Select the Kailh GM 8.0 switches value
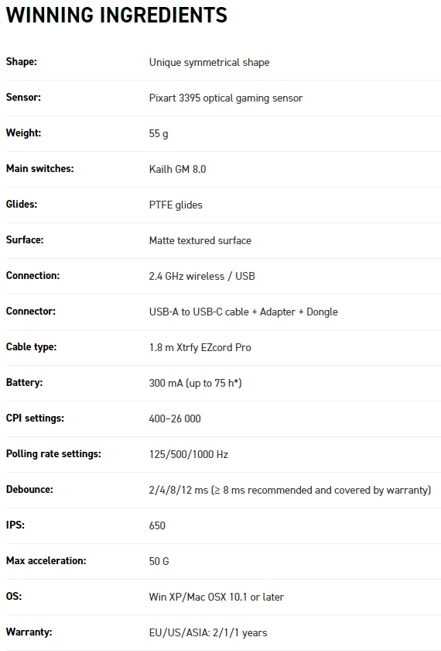 click(177, 169)
